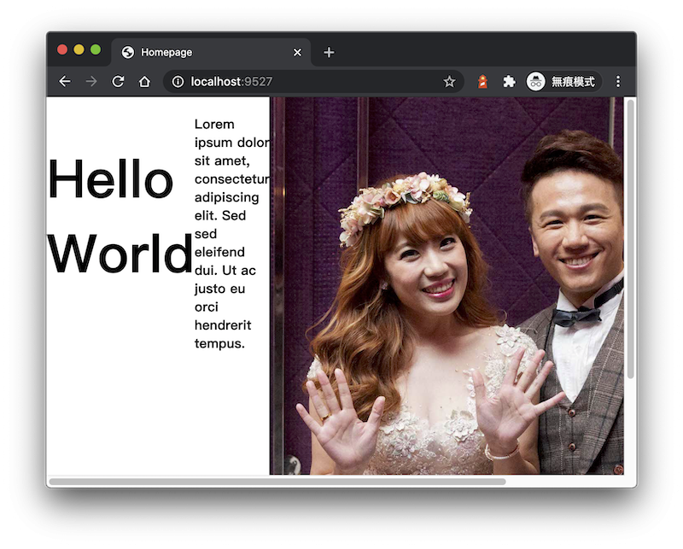Viewport: 683px width, 549px height.
Task: Open the home page via house icon
Action: [x=144, y=82]
